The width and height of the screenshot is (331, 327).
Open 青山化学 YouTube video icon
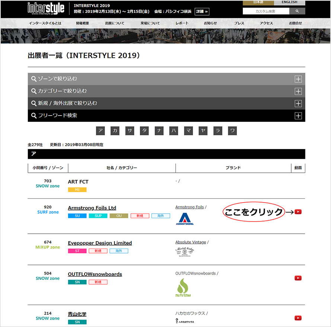coord(298,318)
